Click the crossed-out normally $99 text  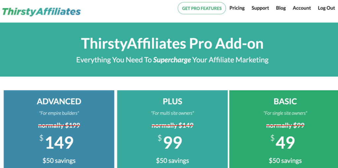pos(285,125)
